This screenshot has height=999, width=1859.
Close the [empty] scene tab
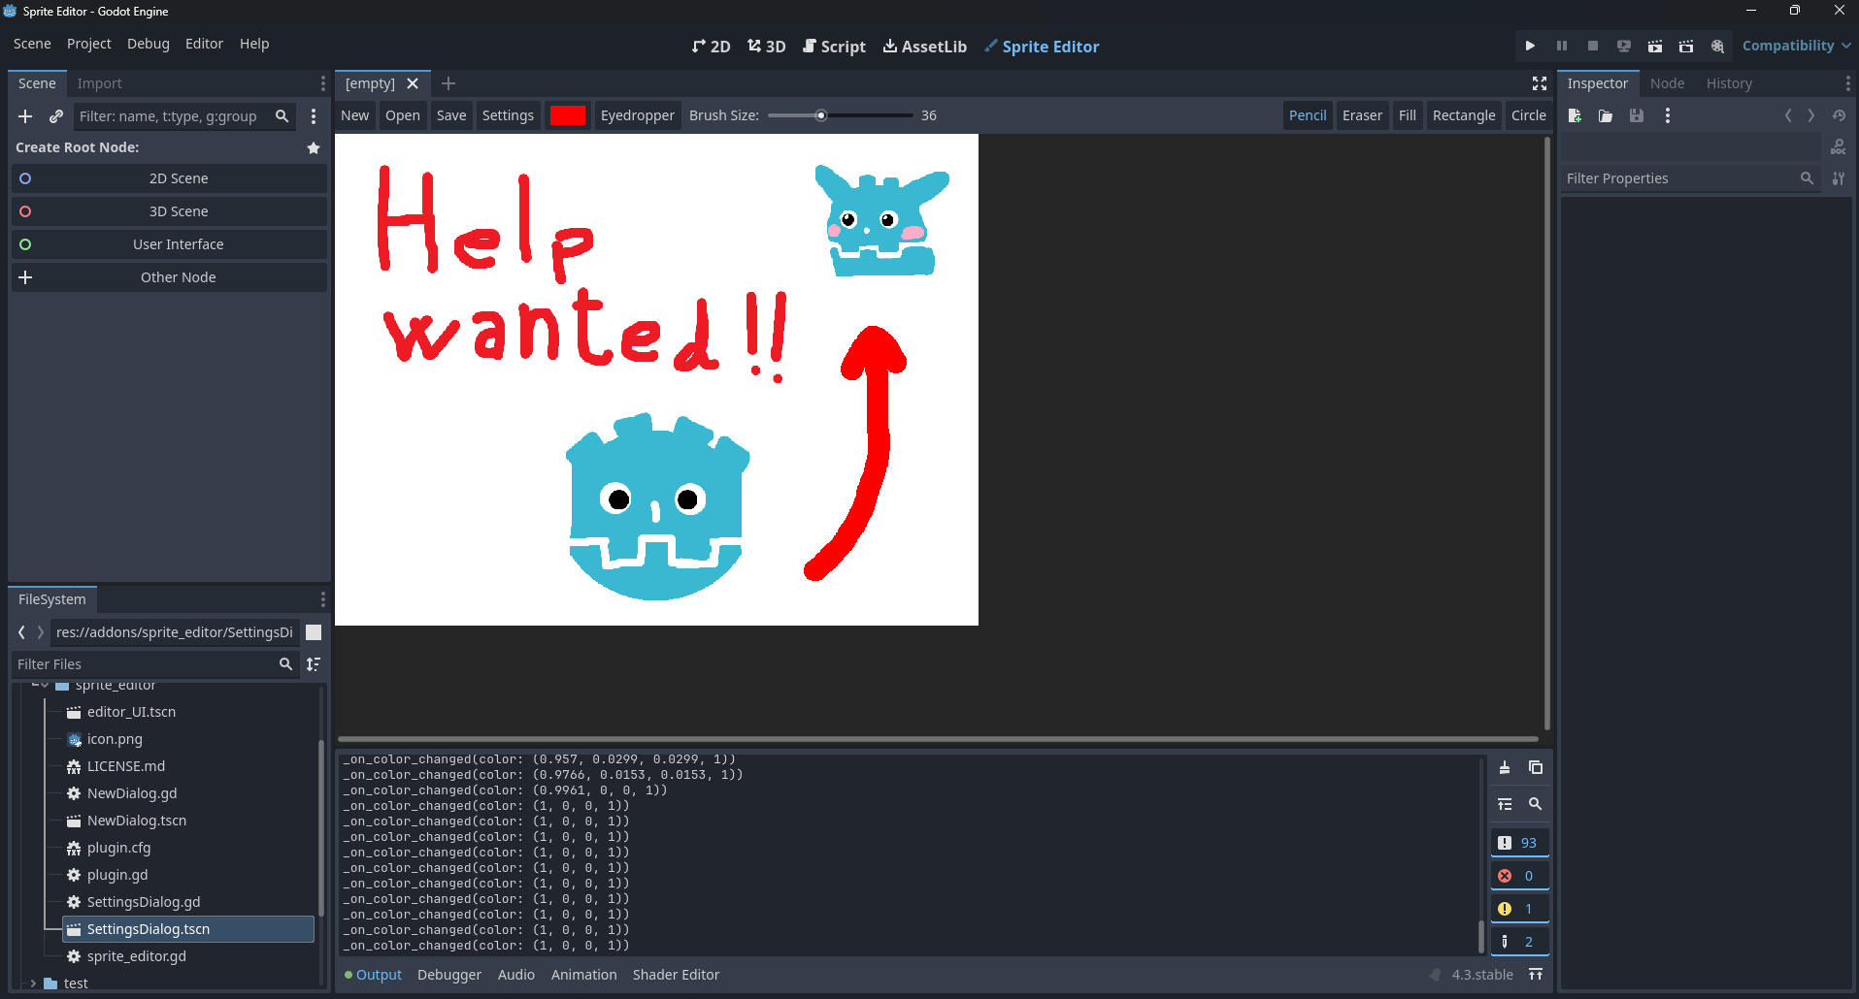pyautogui.click(x=413, y=83)
